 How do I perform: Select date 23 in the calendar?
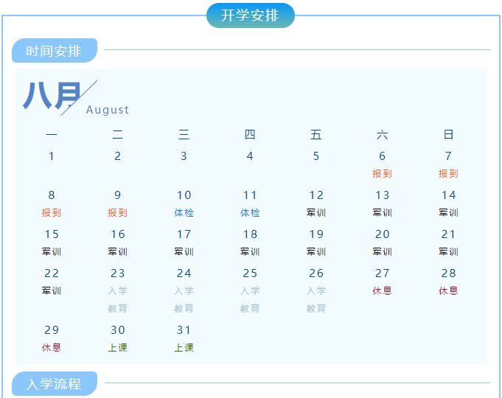coord(117,273)
